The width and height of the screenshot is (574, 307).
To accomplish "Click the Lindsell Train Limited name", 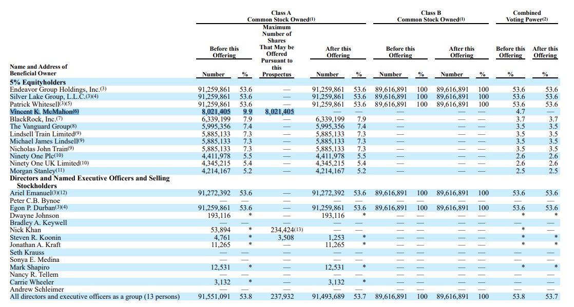I will click(45, 134).
